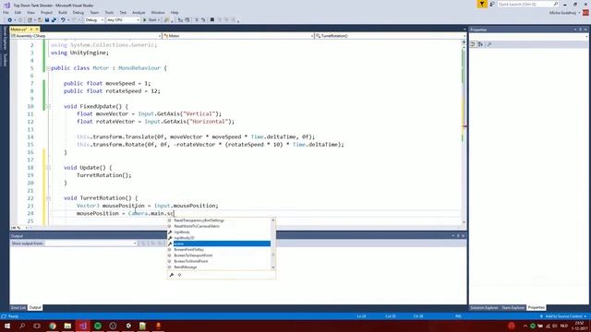Image resolution: width=591 pixels, height=332 pixels.
Task: Close the Motor.cs editor tab
Action: click(x=37, y=30)
